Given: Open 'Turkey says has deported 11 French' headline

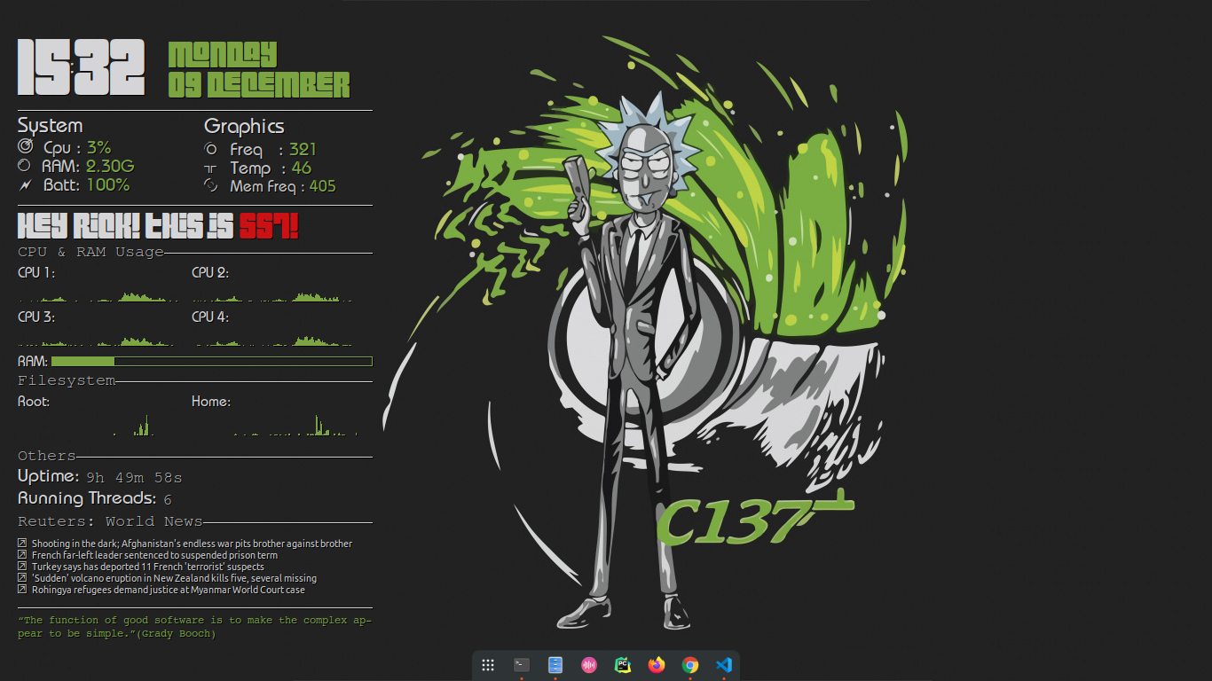Looking at the screenshot, I should pos(148,567).
